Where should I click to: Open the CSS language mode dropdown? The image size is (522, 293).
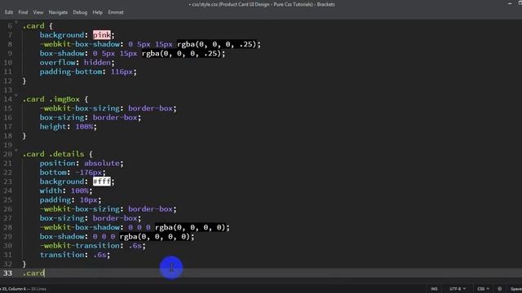483,289
